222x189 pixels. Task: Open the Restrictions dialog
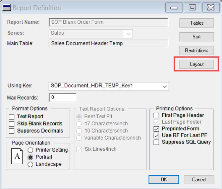(197, 50)
